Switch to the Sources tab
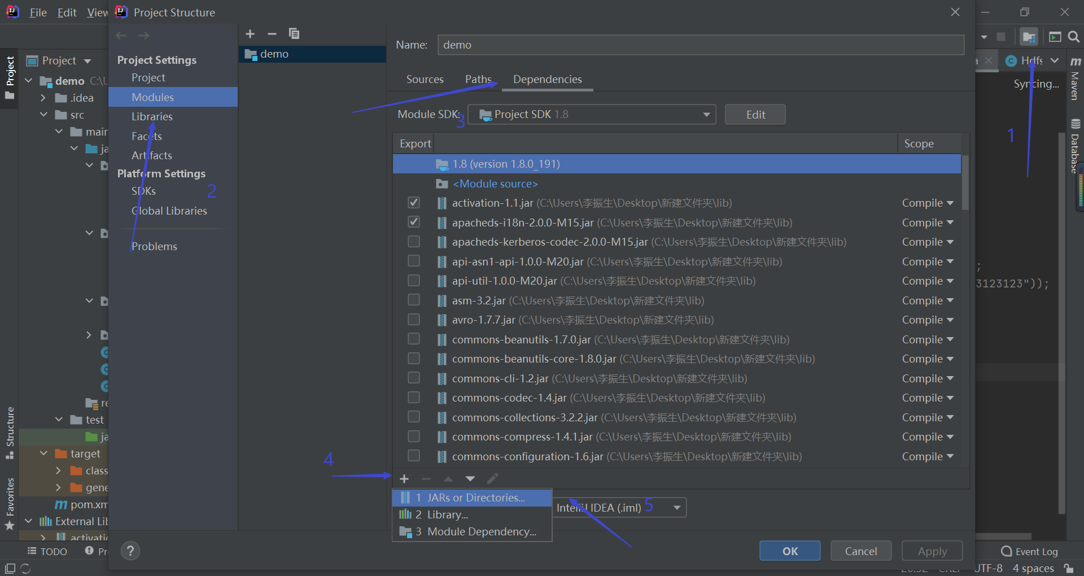This screenshot has width=1084, height=576. (425, 79)
